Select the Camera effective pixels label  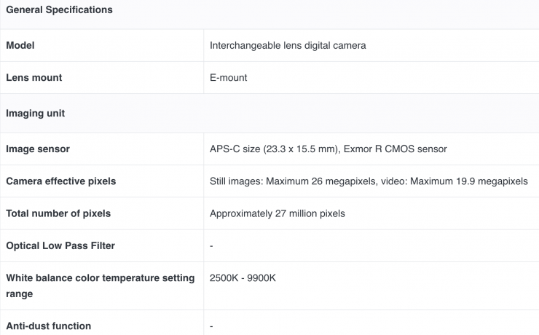point(60,181)
